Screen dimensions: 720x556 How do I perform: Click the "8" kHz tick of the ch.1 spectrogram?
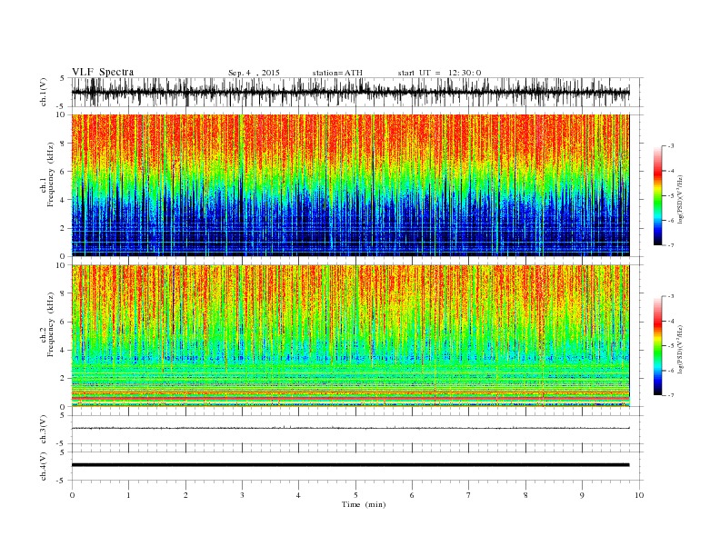pos(63,144)
